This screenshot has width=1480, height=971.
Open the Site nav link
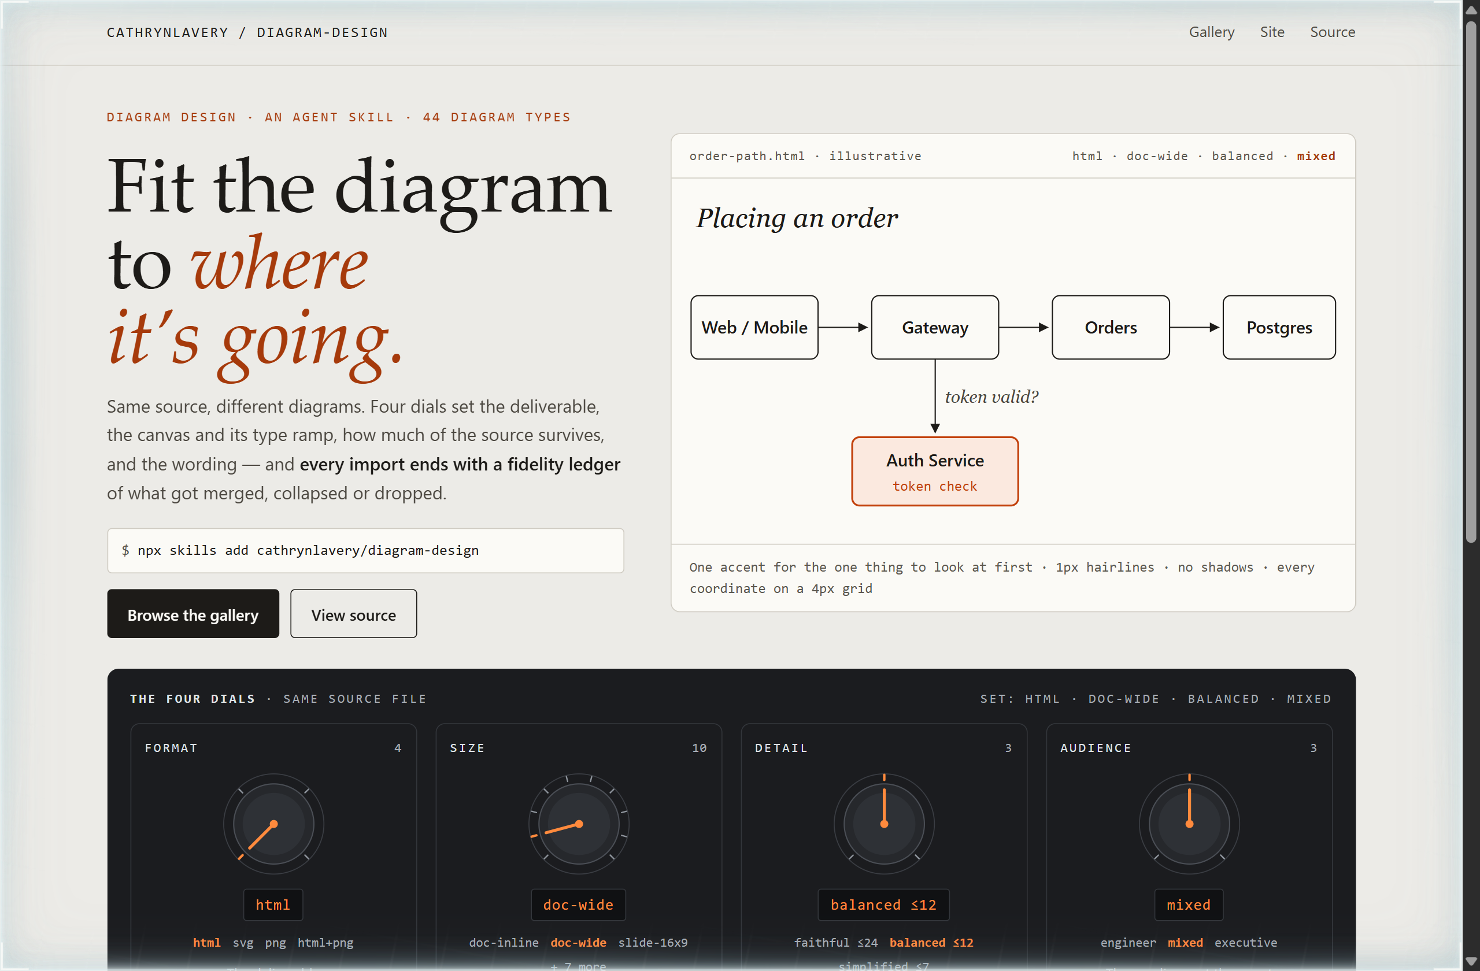pyautogui.click(x=1272, y=32)
